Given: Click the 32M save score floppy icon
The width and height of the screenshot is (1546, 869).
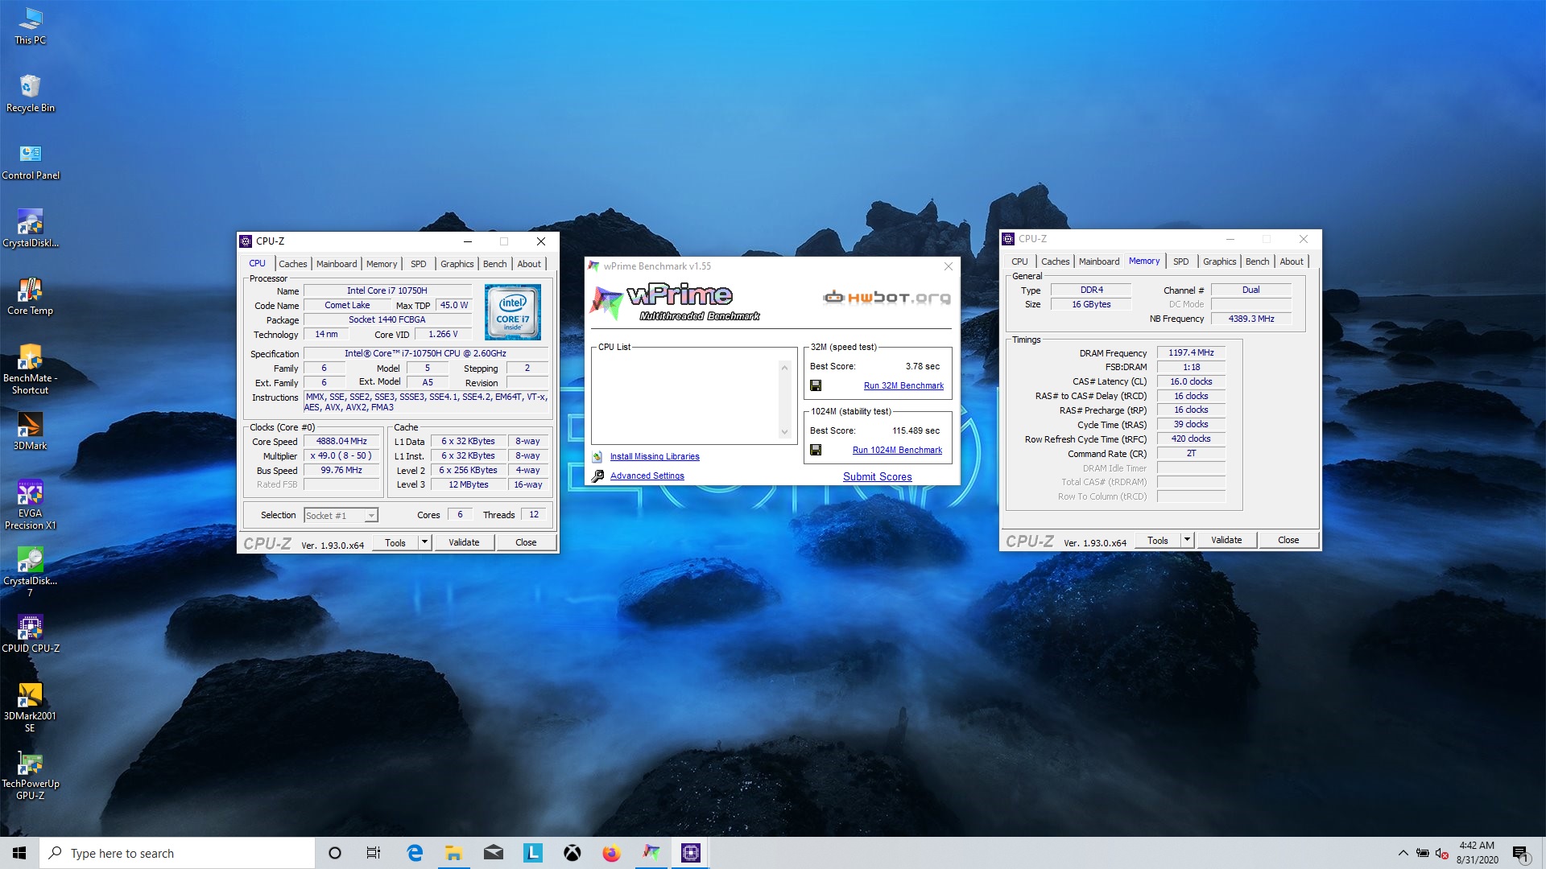Looking at the screenshot, I should click(x=816, y=385).
